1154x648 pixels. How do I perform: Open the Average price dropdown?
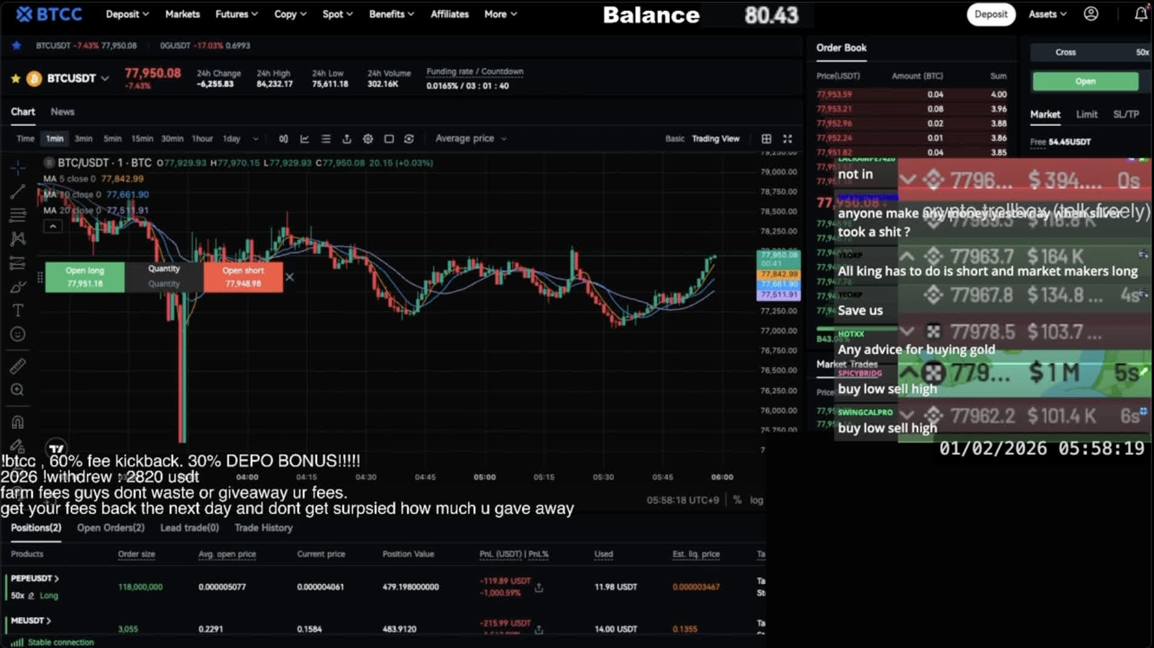(471, 139)
